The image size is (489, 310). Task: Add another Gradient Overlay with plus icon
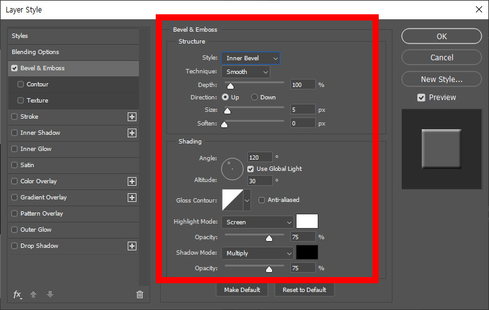coord(132,198)
